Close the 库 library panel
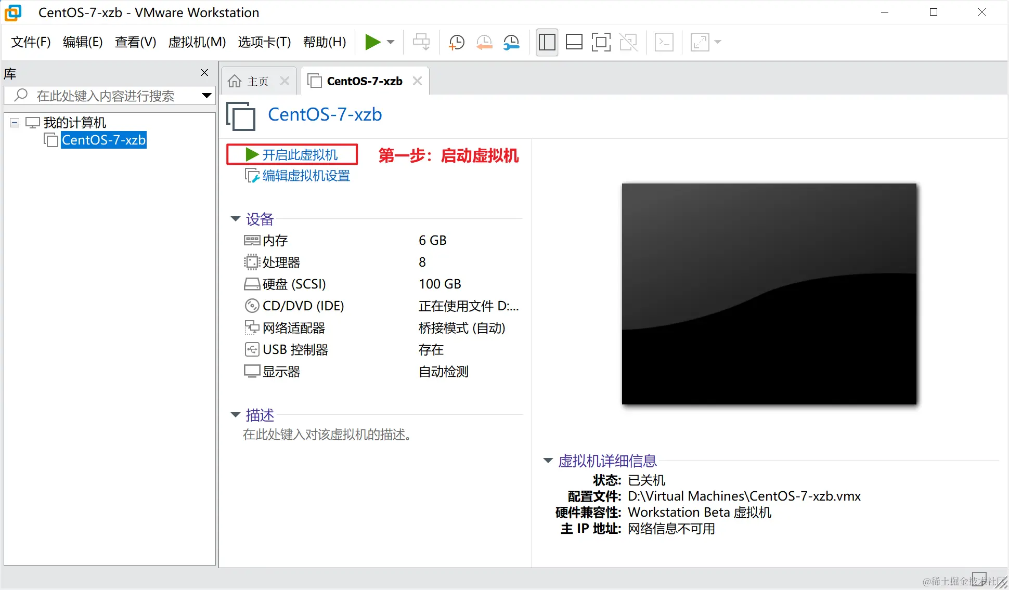The height and width of the screenshot is (590, 1009). (204, 73)
